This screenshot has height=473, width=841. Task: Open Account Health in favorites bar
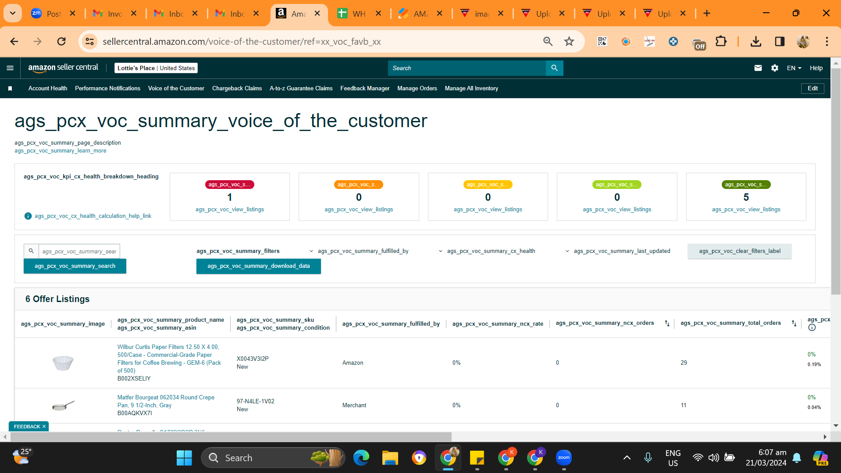[48, 89]
